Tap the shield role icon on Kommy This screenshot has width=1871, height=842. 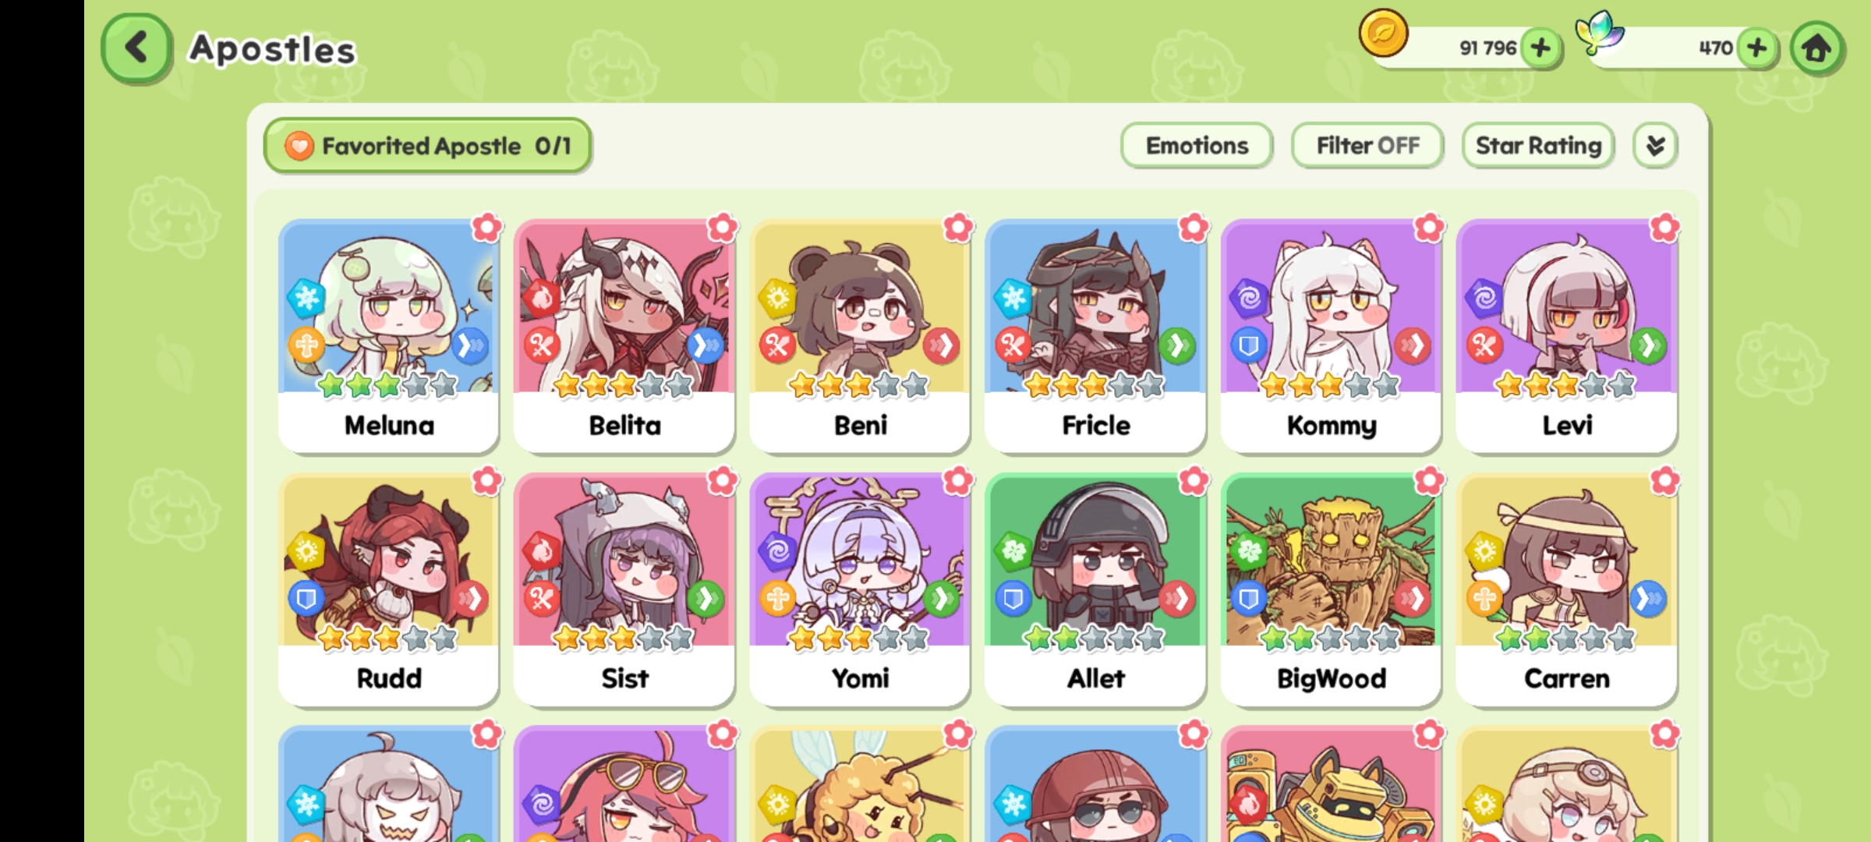(x=1248, y=345)
